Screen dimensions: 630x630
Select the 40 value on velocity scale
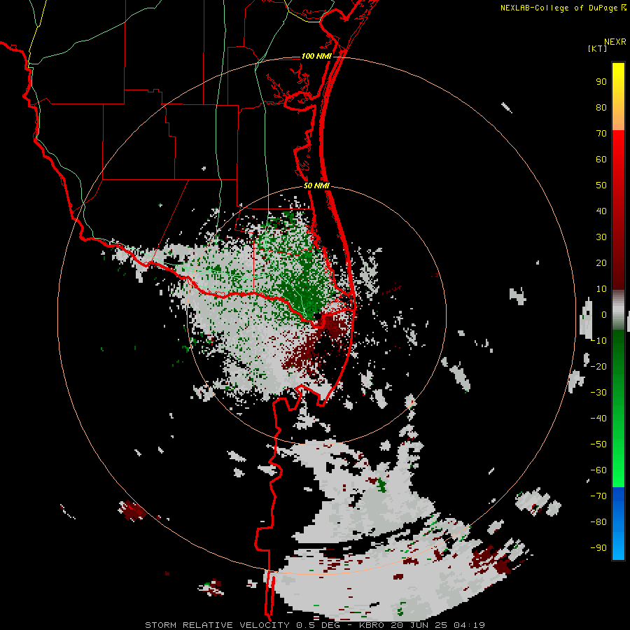(x=601, y=211)
